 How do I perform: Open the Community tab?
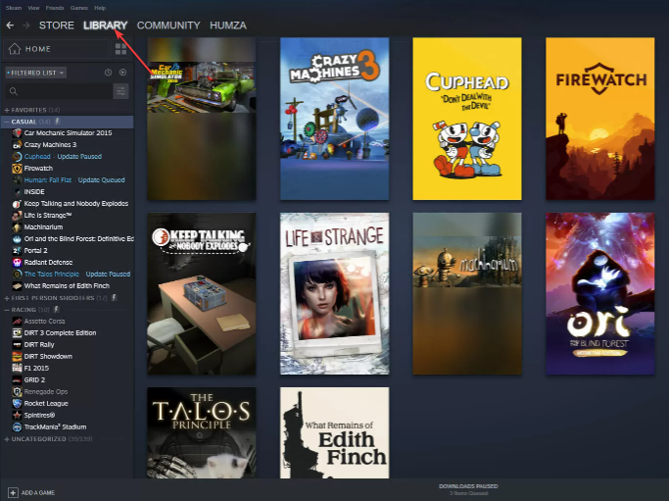click(168, 25)
